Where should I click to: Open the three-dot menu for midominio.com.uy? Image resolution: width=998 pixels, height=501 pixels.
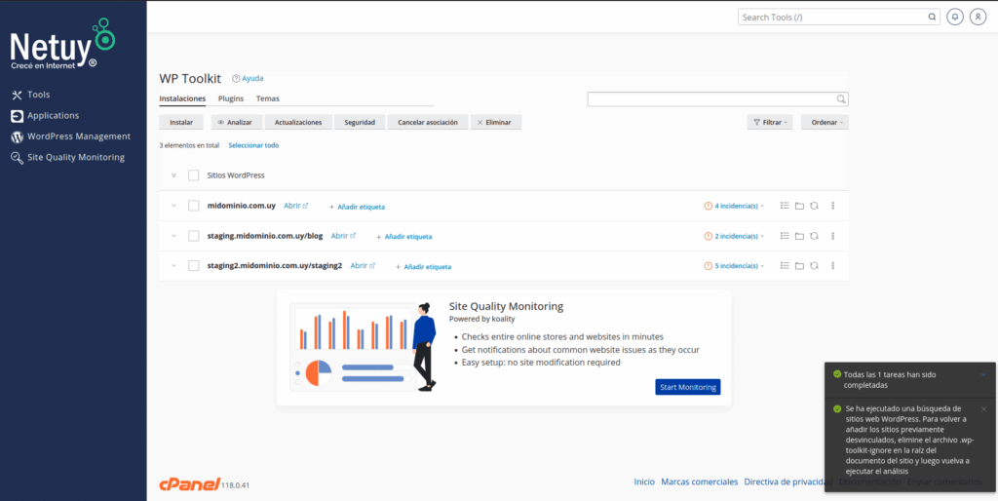[x=832, y=206]
